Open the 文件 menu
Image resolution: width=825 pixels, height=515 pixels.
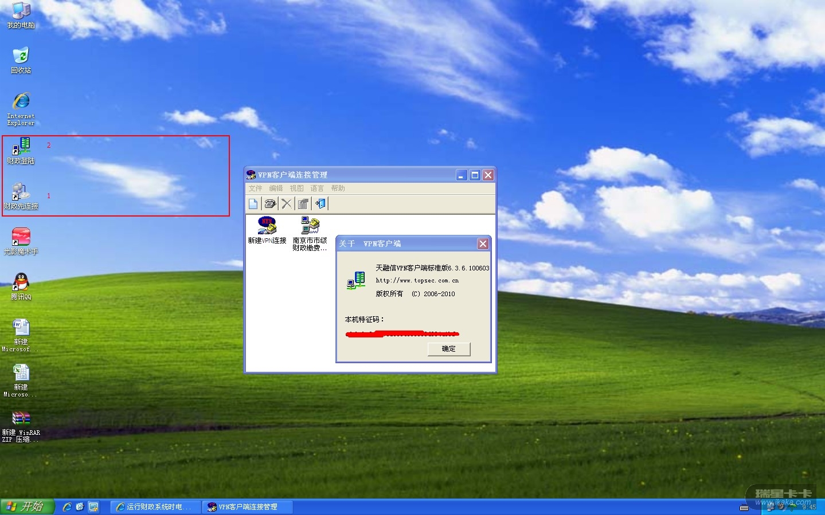coord(255,188)
